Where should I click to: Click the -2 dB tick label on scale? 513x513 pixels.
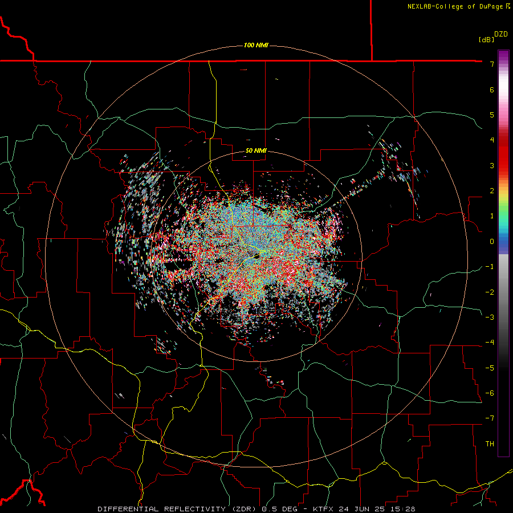coord(490,292)
